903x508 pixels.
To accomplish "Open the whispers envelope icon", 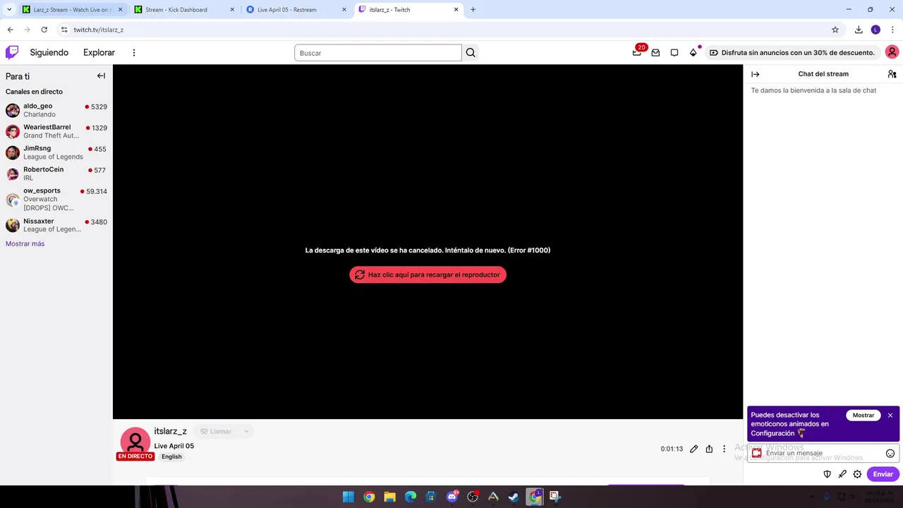I will coord(655,53).
